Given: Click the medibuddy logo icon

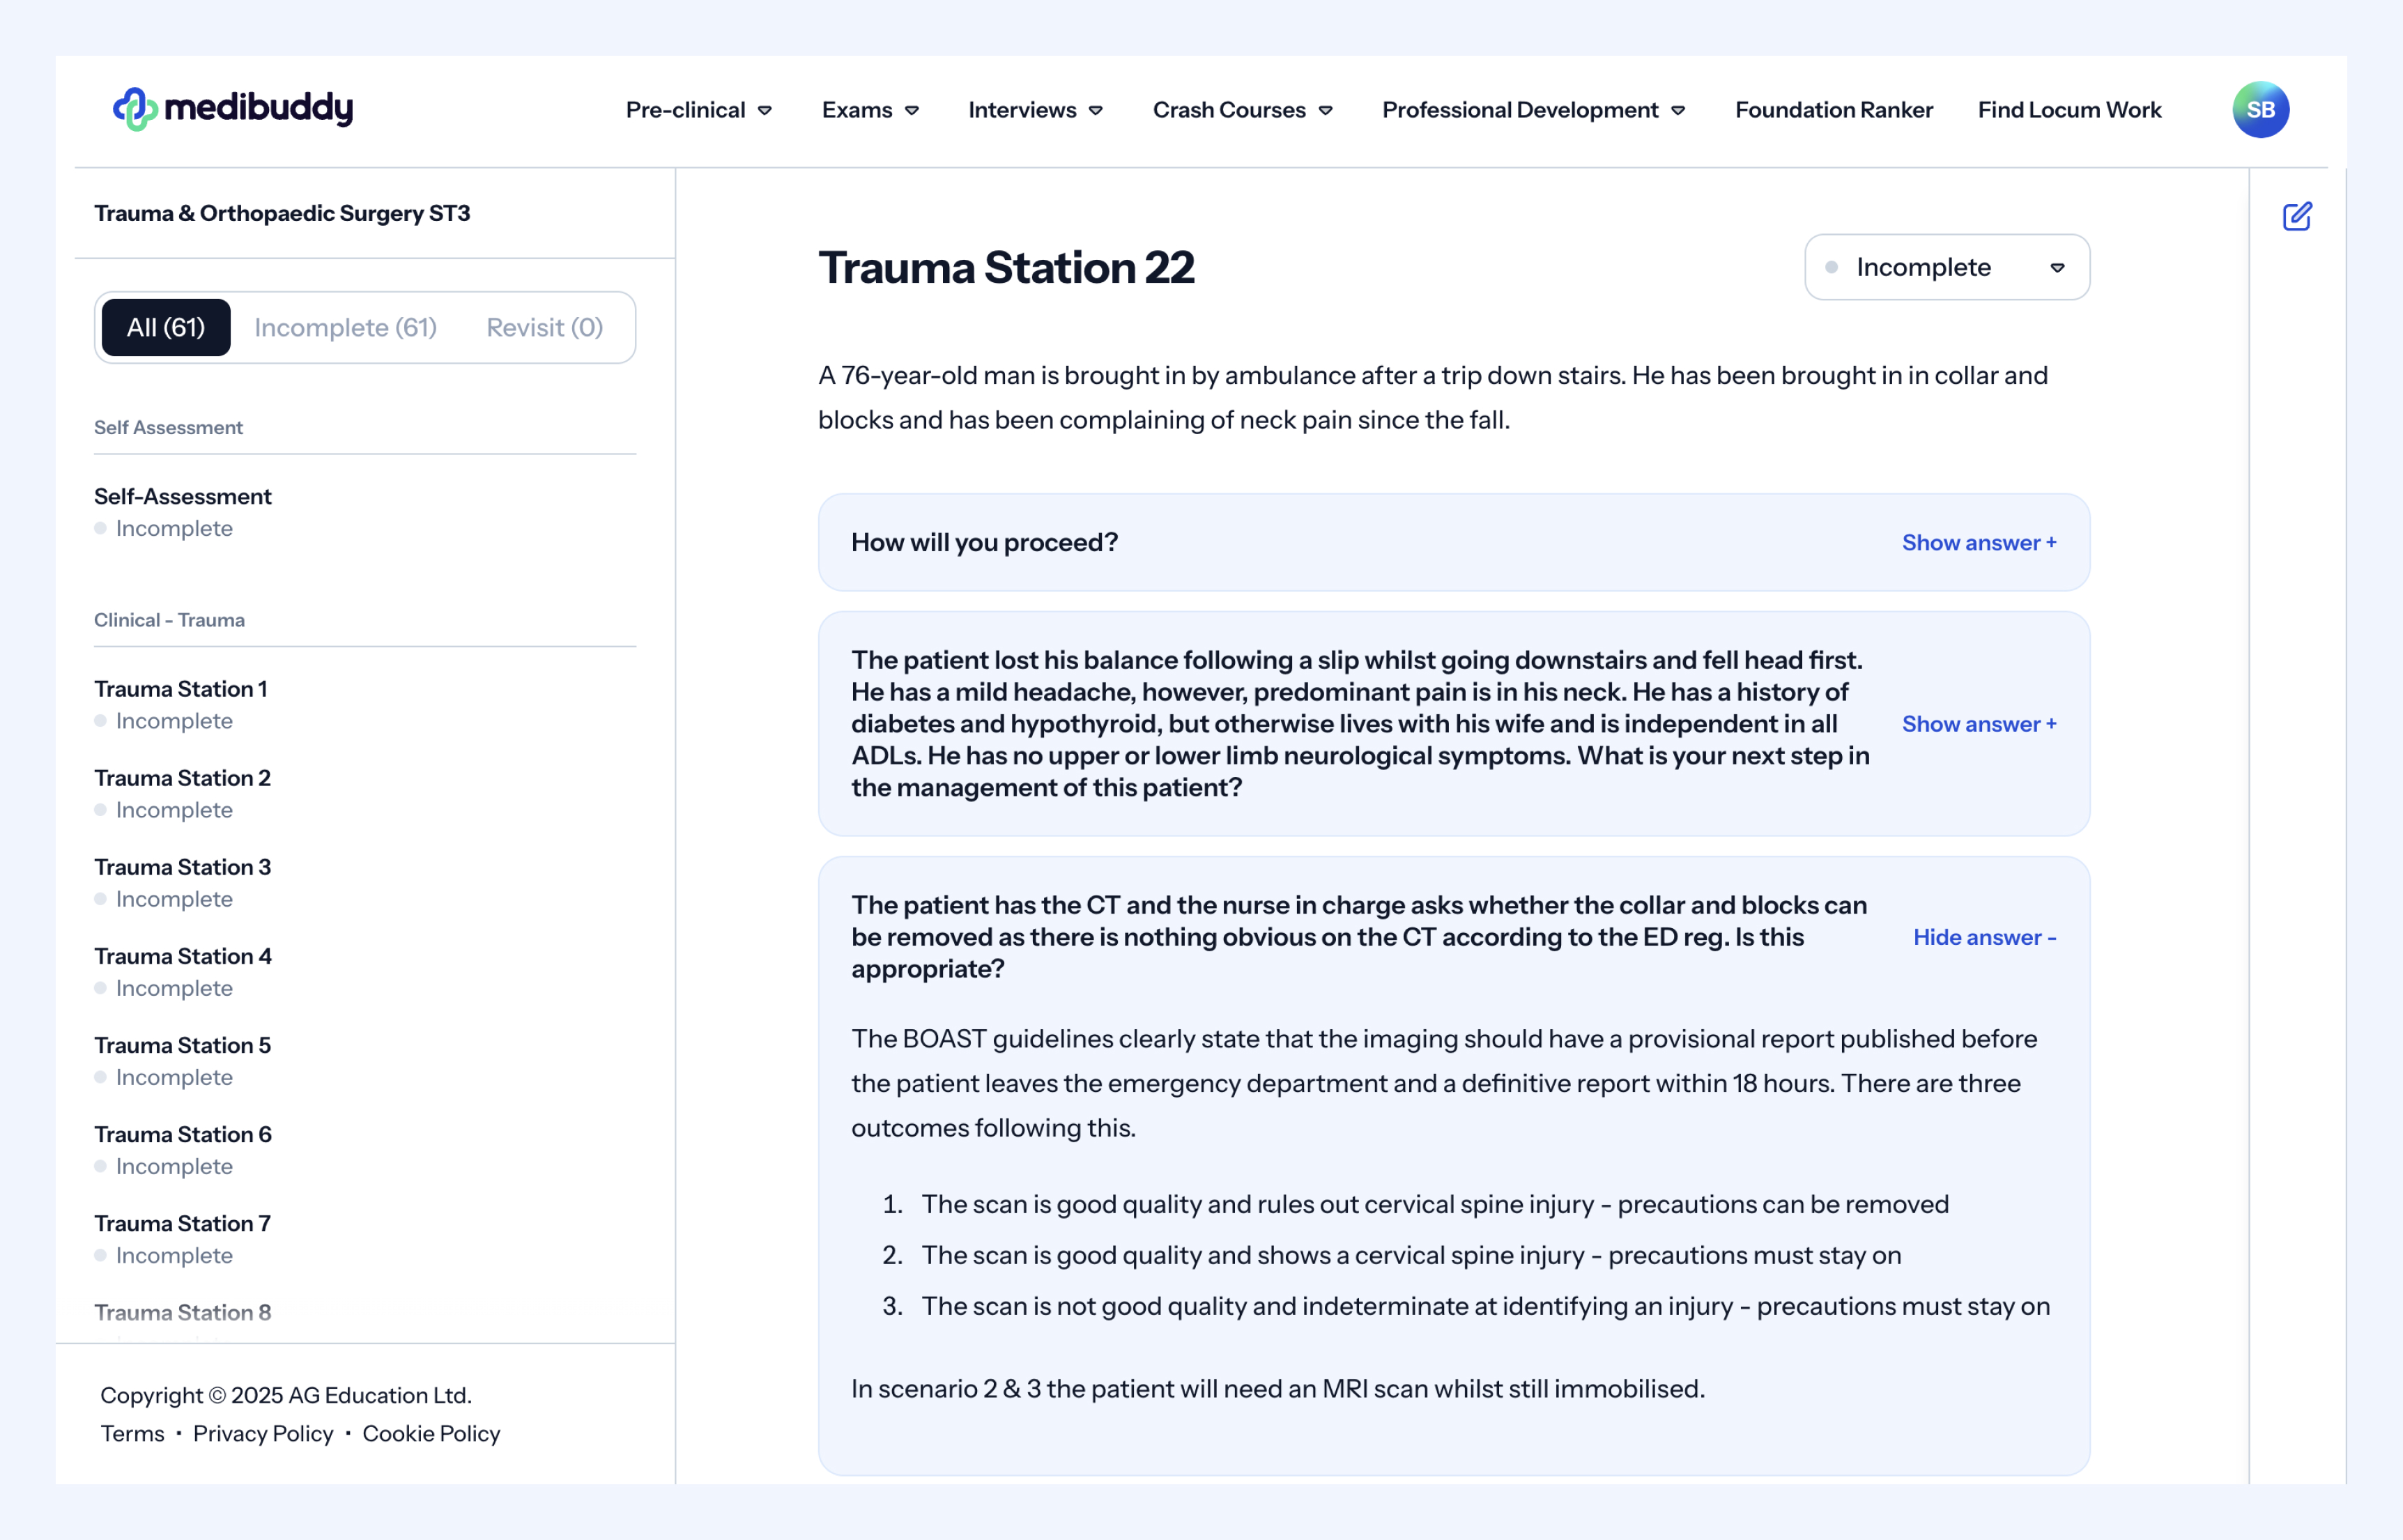Looking at the screenshot, I should [x=134, y=109].
